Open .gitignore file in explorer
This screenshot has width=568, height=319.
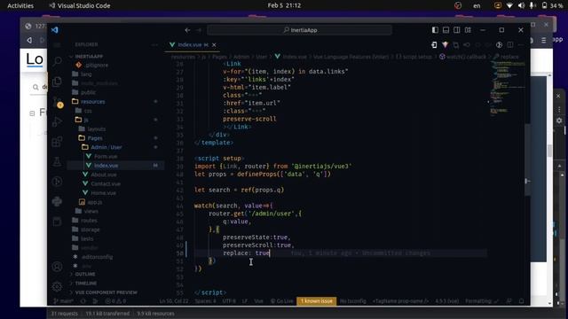point(97,65)
